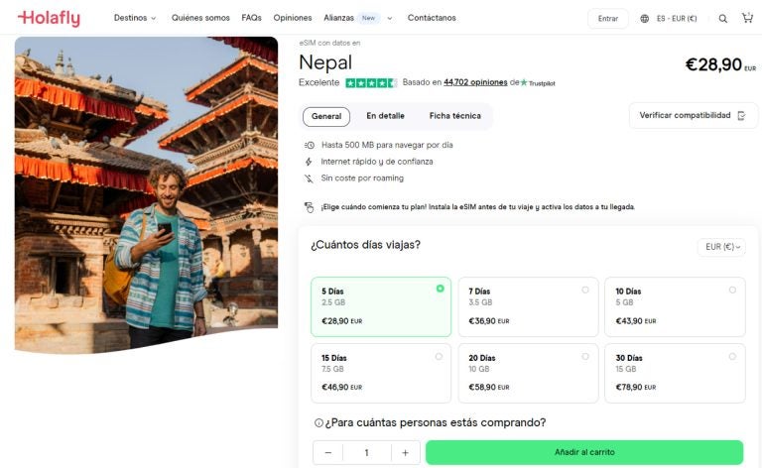The width and height of the screenshot is (762, 468).
Task: Go to Opiniones page
Action: pos(293,18)
